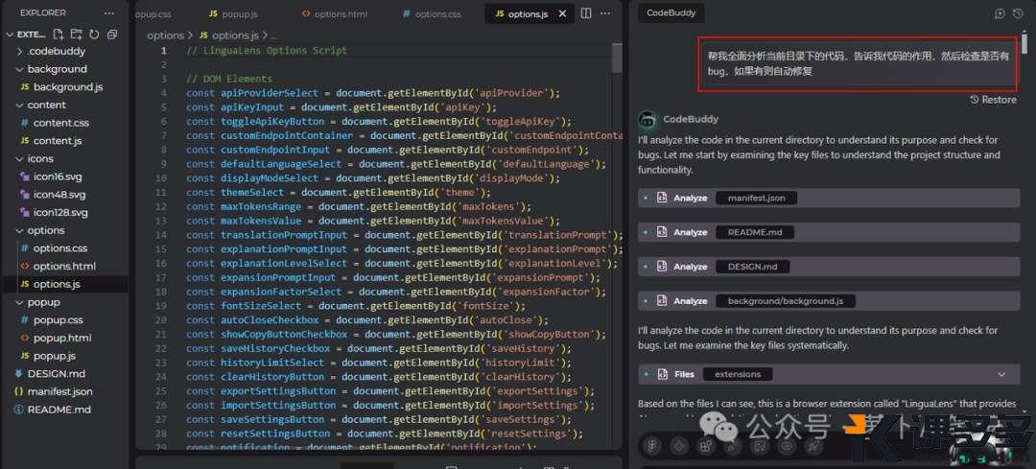The image size is (1036, 469).
Task: Switch to the options.css editor tab
Action: click(x=433, y=13)
